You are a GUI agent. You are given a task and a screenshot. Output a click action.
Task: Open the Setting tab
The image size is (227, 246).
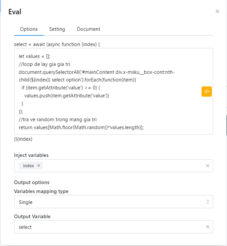coord(57,29)
